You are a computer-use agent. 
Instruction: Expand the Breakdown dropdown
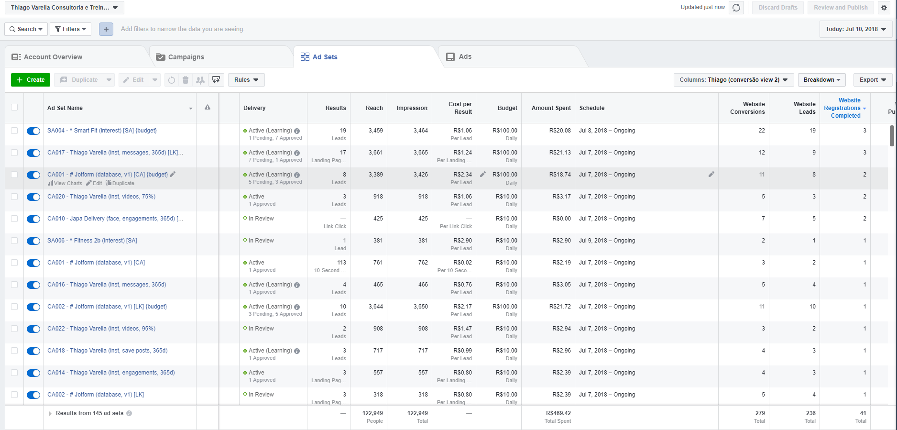tap(821, 80)
